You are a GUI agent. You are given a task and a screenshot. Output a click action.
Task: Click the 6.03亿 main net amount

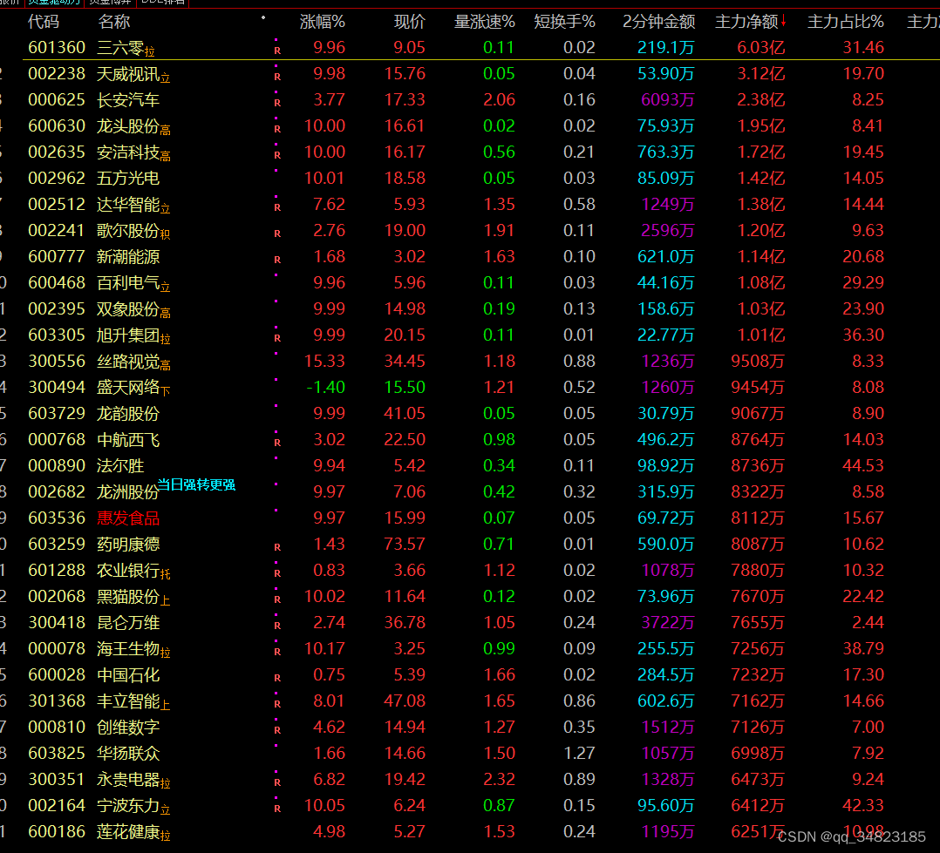(x=760, y=47)
